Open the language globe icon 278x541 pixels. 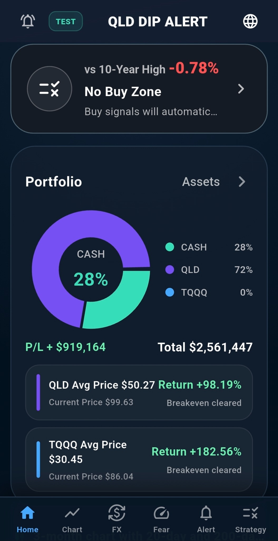250,21
